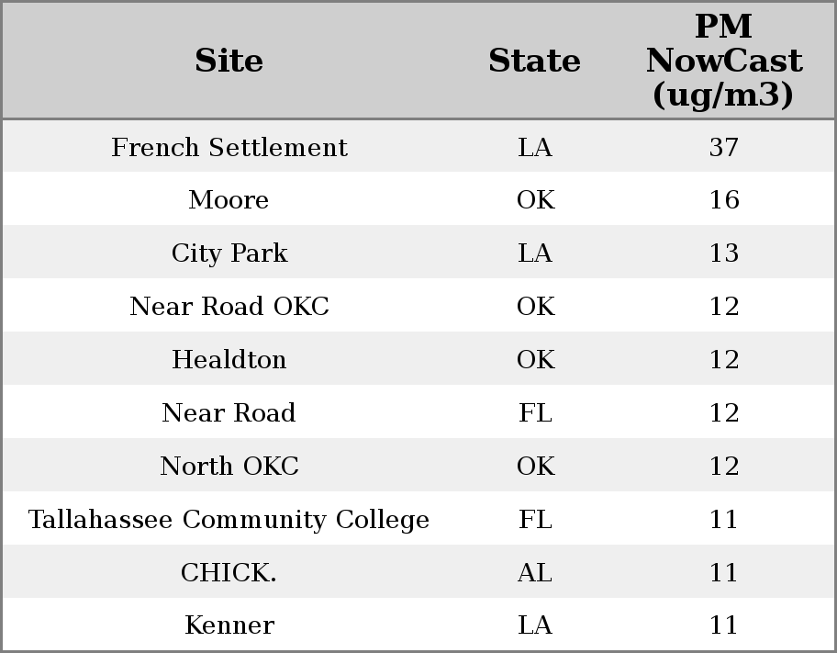Click the value 16 in Moore row
Screen dimensions: 837x653
coord(723,200)
